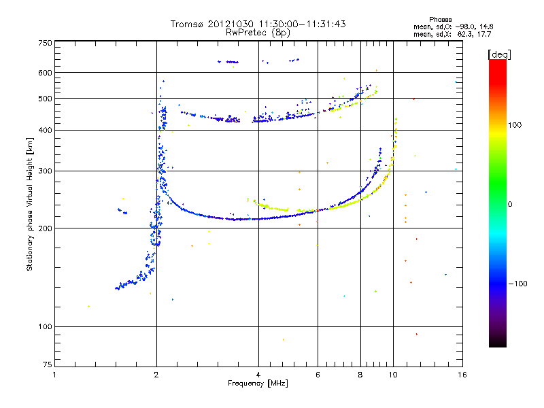Click the colorbar '-100' degree label
The width and height of the screenshot is (544, 408).
pyautogui.click(x=517, y=284)
